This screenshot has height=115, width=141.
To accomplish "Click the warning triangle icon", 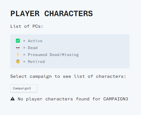I will (x=13, y=99).
